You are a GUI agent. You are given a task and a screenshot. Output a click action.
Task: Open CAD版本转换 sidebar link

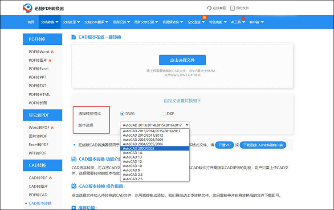point(40,203)
